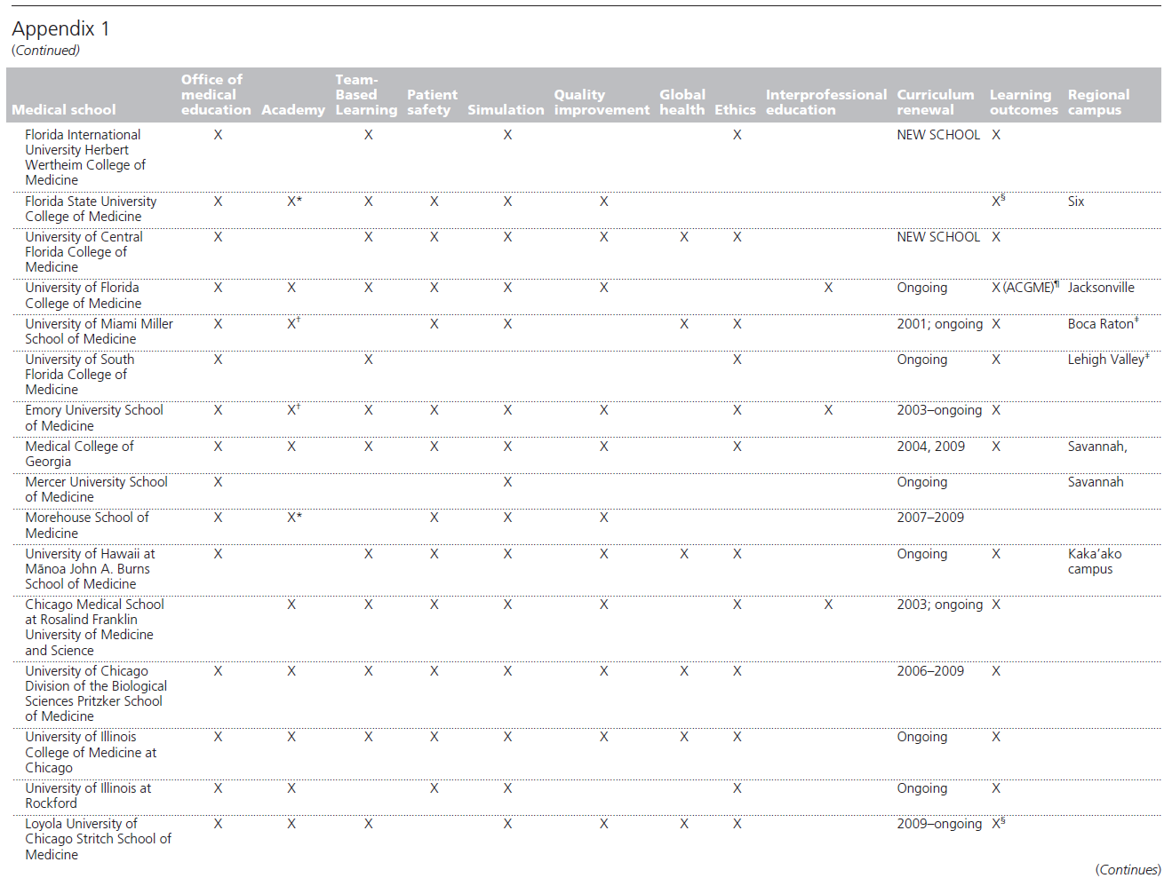Click the Learning outcomes column header
The width and height of the screenshot is (1172, 878).
1024,102
